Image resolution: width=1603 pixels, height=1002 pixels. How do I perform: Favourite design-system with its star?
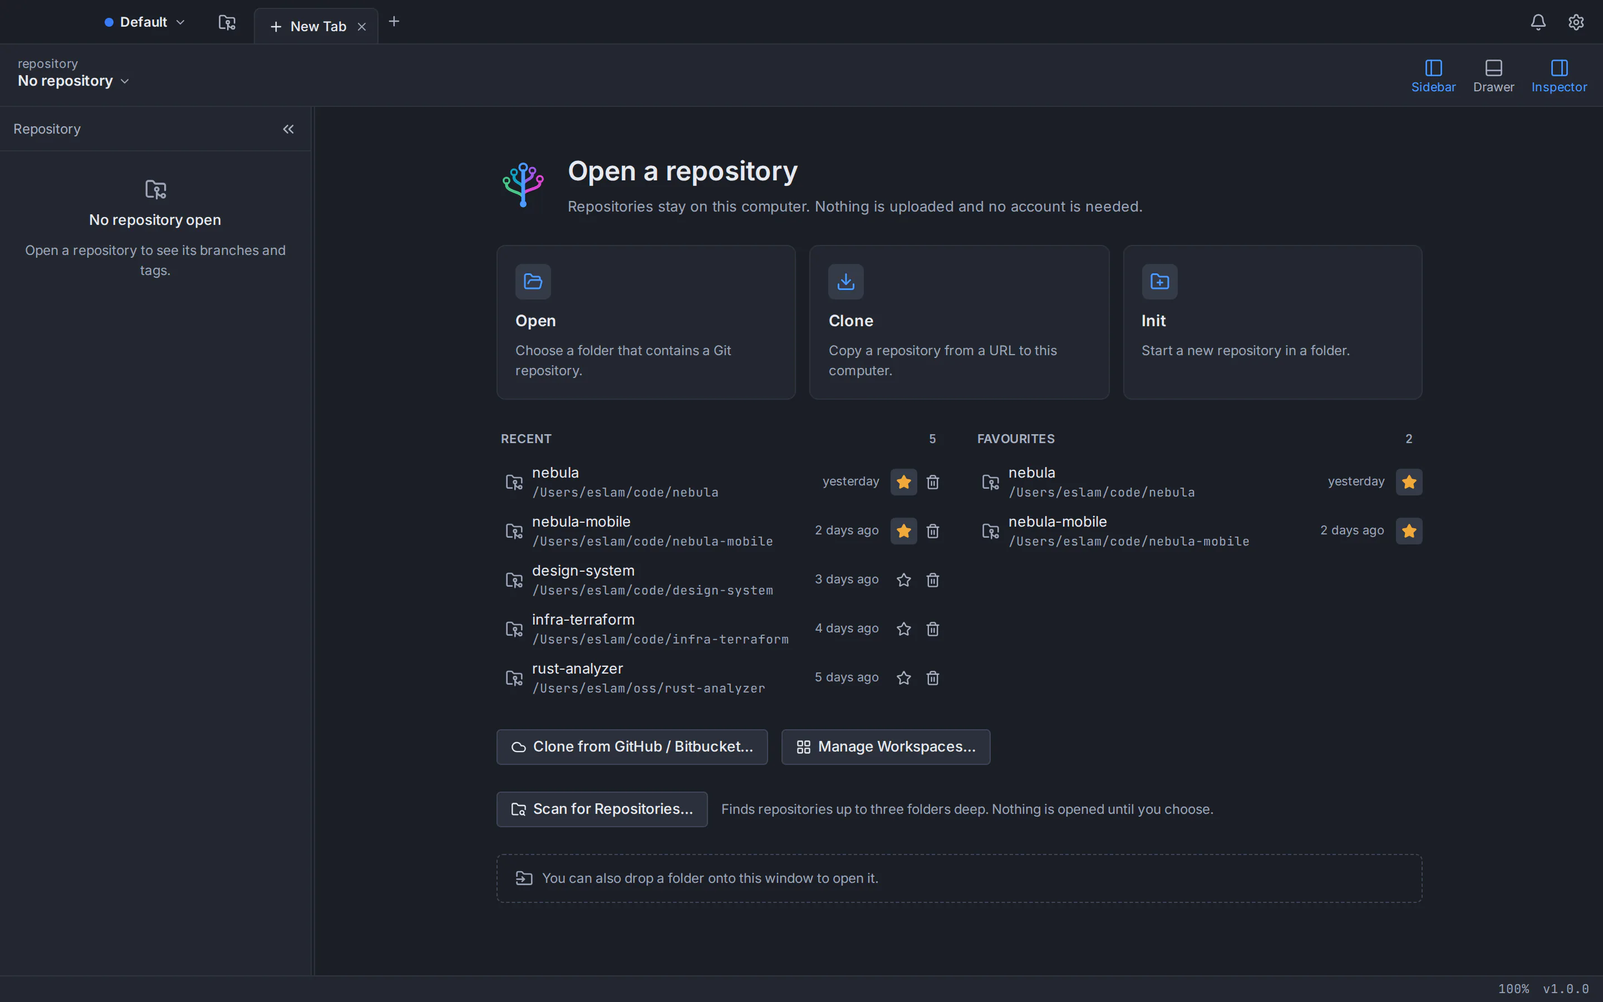pos(903,580)
